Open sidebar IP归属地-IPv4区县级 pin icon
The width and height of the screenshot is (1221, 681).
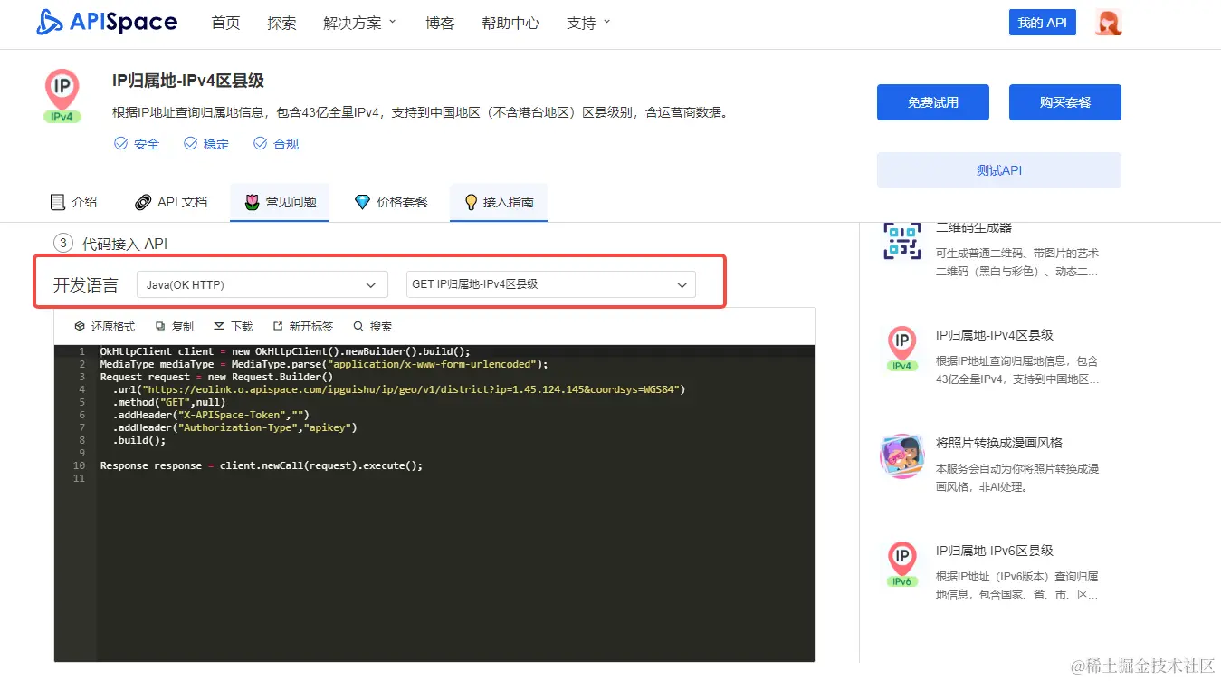pos(901,349)
